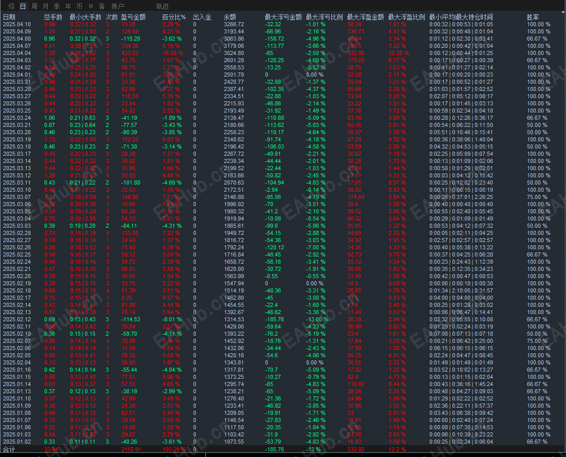Select the 2025.03.31 date row

tap(17, 82)
